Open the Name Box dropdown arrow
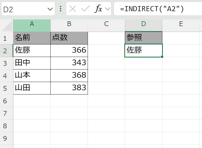 [x=50, y=9]
